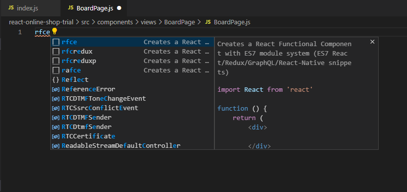Screen dimensions: 407x192
Task: Click the import React from 'react' preview line
Action: pyautogui.click(x=265, y=89)
